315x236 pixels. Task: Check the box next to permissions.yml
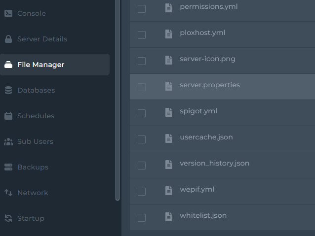(142, 9)
